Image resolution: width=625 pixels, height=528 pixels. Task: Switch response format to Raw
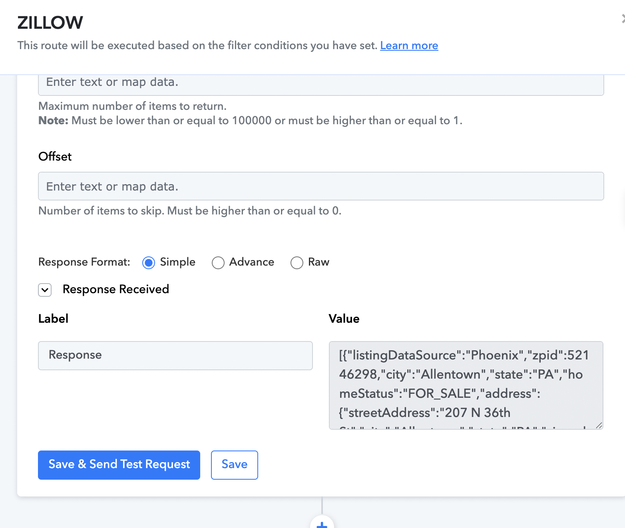[x=297, y=263]
